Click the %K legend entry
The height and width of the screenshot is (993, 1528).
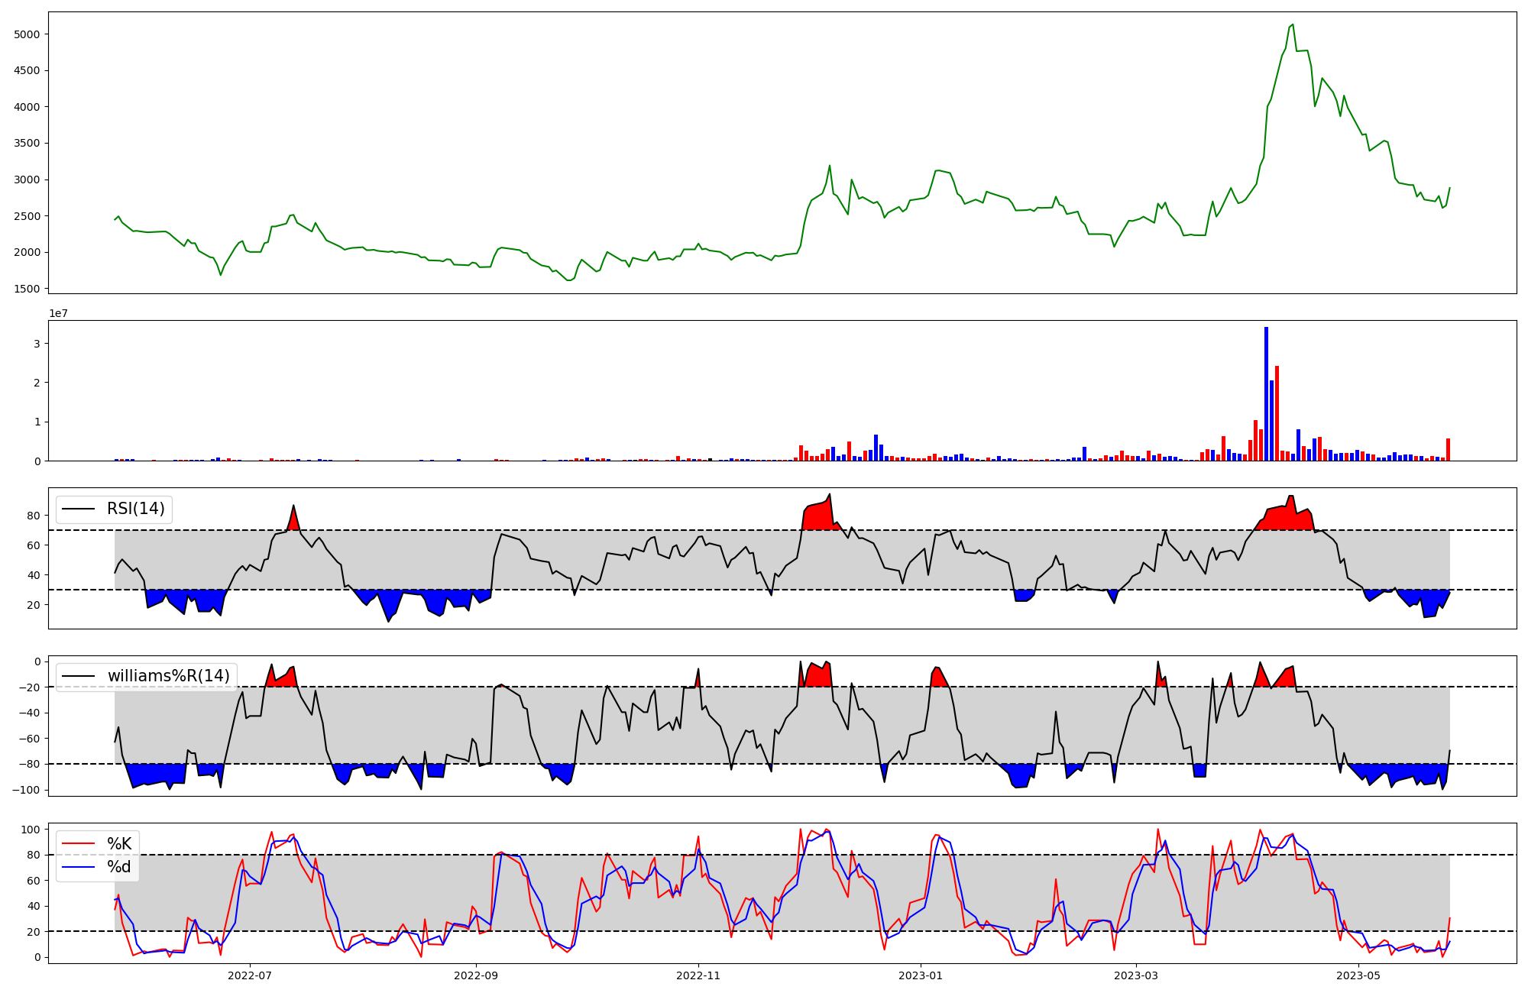[x=118, y=844]
